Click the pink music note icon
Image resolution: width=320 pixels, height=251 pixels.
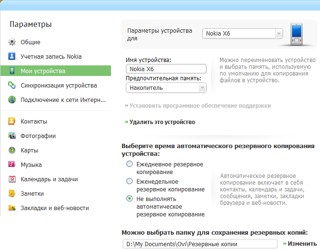tap(12, 164)
